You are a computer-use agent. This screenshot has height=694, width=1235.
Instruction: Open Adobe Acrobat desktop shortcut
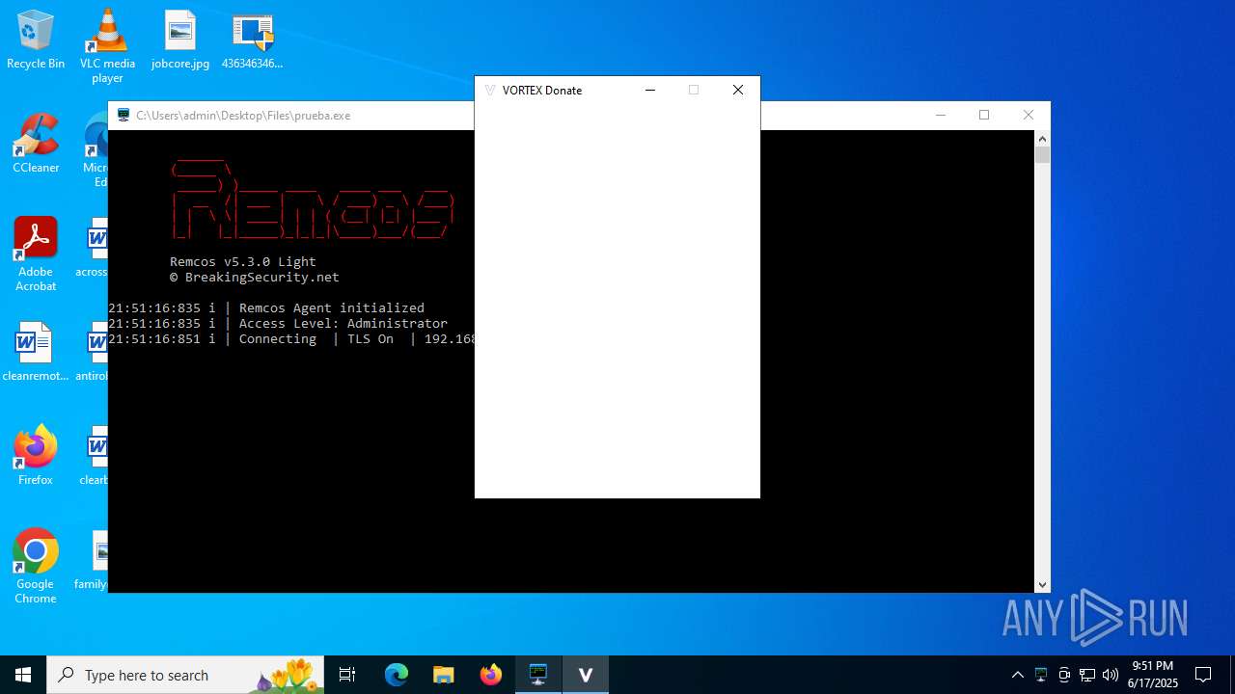tap(36, 254)
